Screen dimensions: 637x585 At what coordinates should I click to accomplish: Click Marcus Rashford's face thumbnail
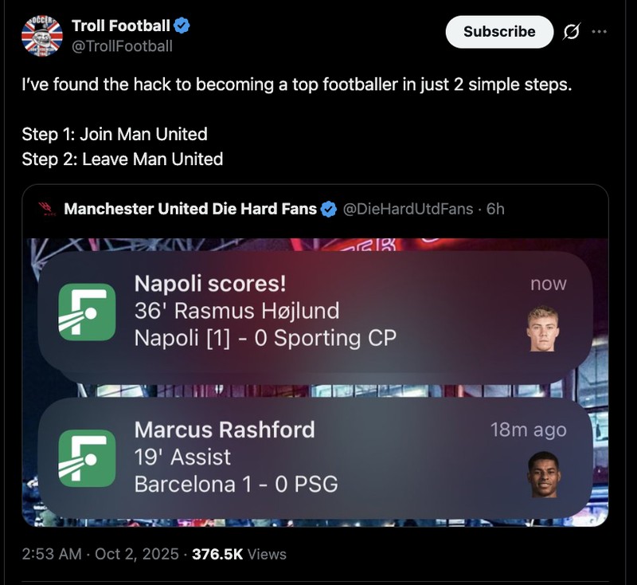click(543, 473)
